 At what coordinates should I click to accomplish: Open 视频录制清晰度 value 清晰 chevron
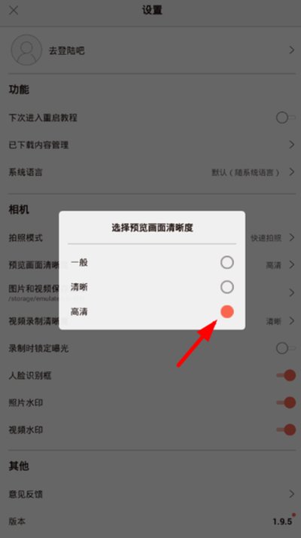coord(291,321)
